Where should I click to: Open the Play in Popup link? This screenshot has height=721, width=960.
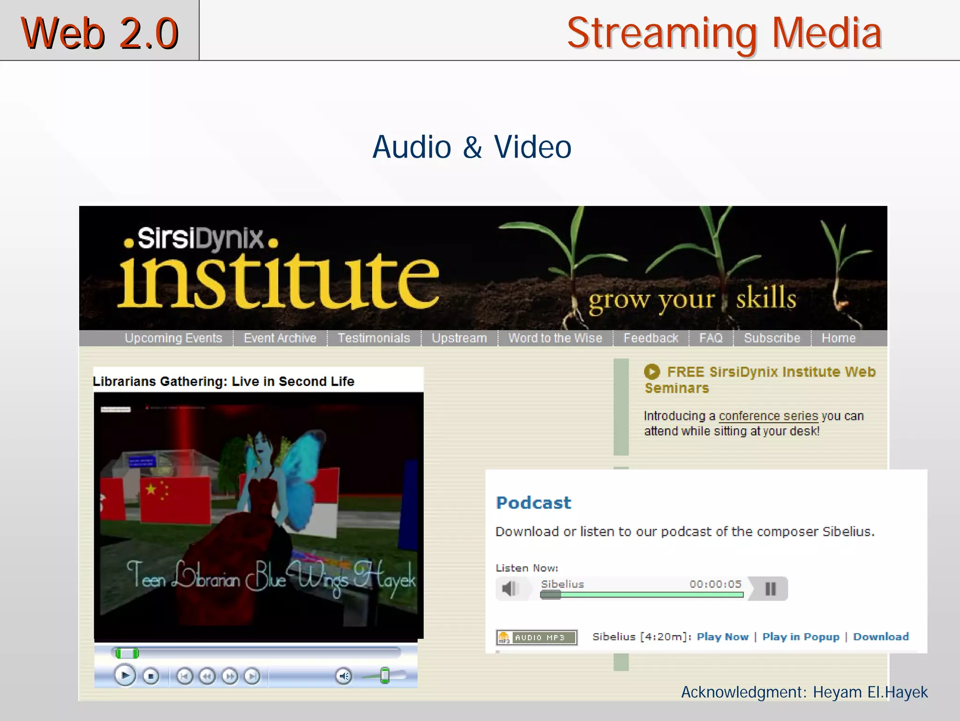(800, 637)
